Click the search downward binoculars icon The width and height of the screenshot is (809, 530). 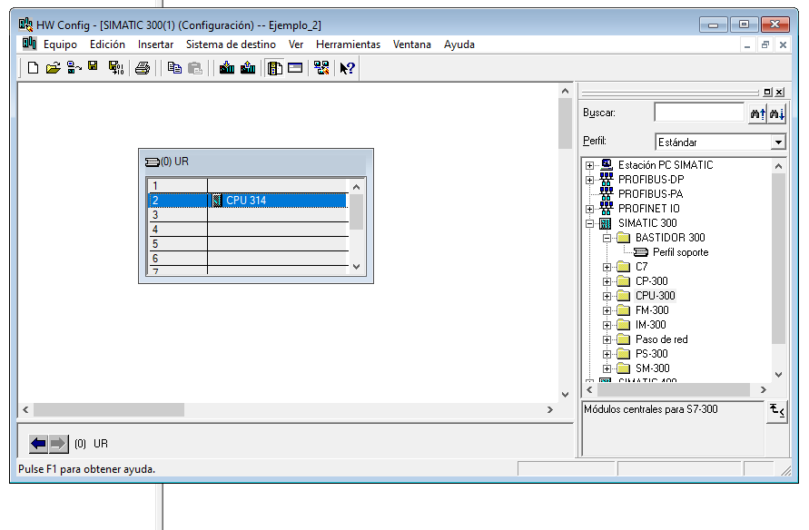coord(777,113)
